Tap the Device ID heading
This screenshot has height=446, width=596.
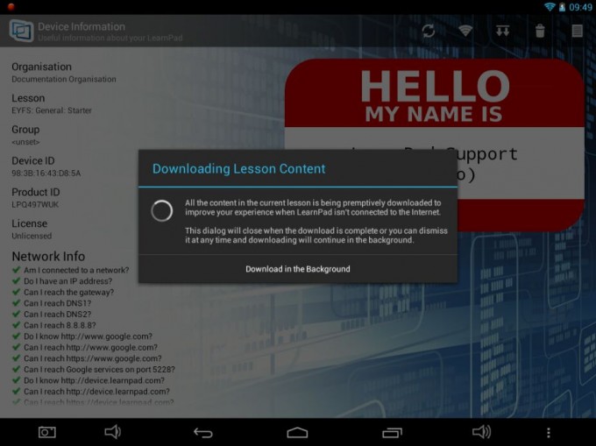coord(33,160)
